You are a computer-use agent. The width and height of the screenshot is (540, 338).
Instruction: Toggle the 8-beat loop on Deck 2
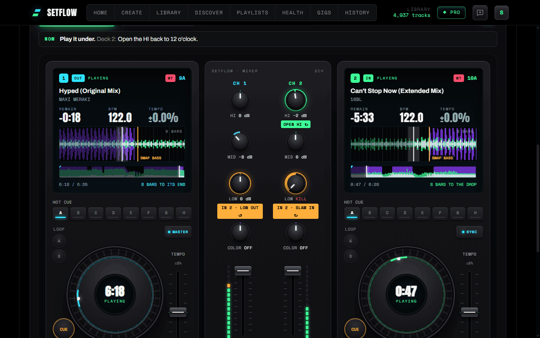click(351, 256)
